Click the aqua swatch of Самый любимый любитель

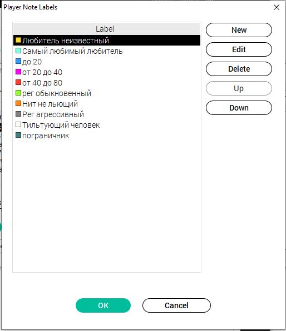point(18,51)
